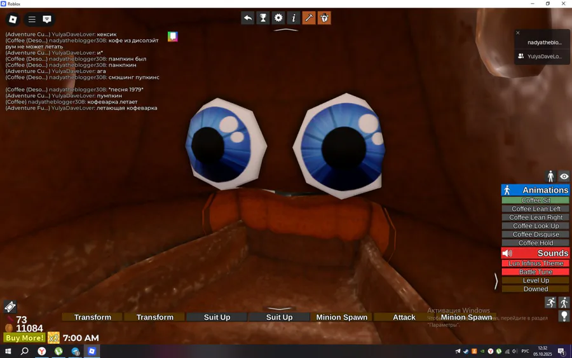Viewport: 572px width, 358px height.
Task: Click the 11084 coin counter
Action: pos(29,328)
